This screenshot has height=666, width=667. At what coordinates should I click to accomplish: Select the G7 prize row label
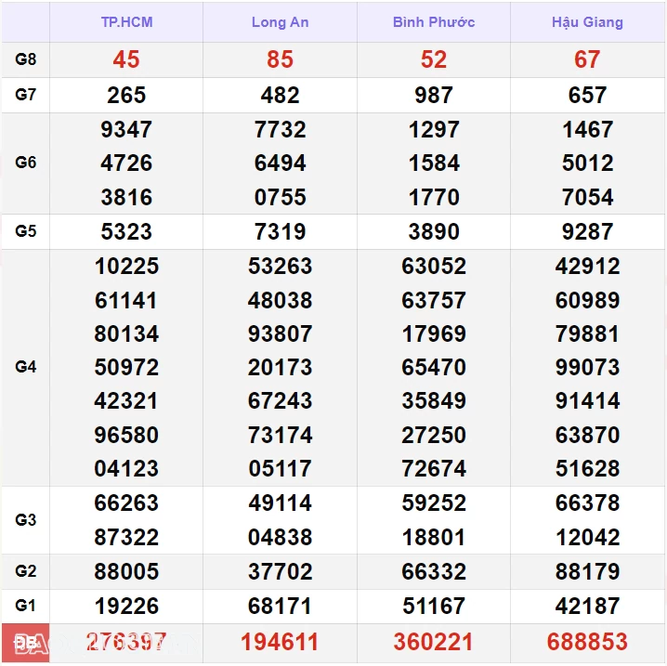pyautogui.click(x=26, y=95)
